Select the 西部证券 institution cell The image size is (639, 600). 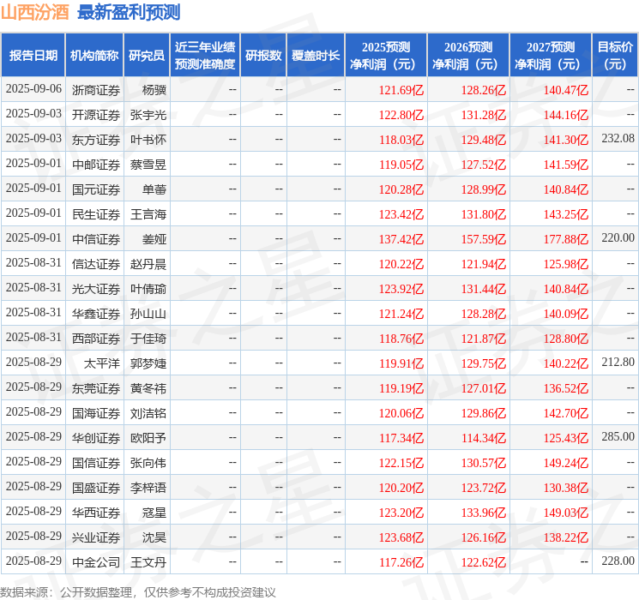(96, 339)
